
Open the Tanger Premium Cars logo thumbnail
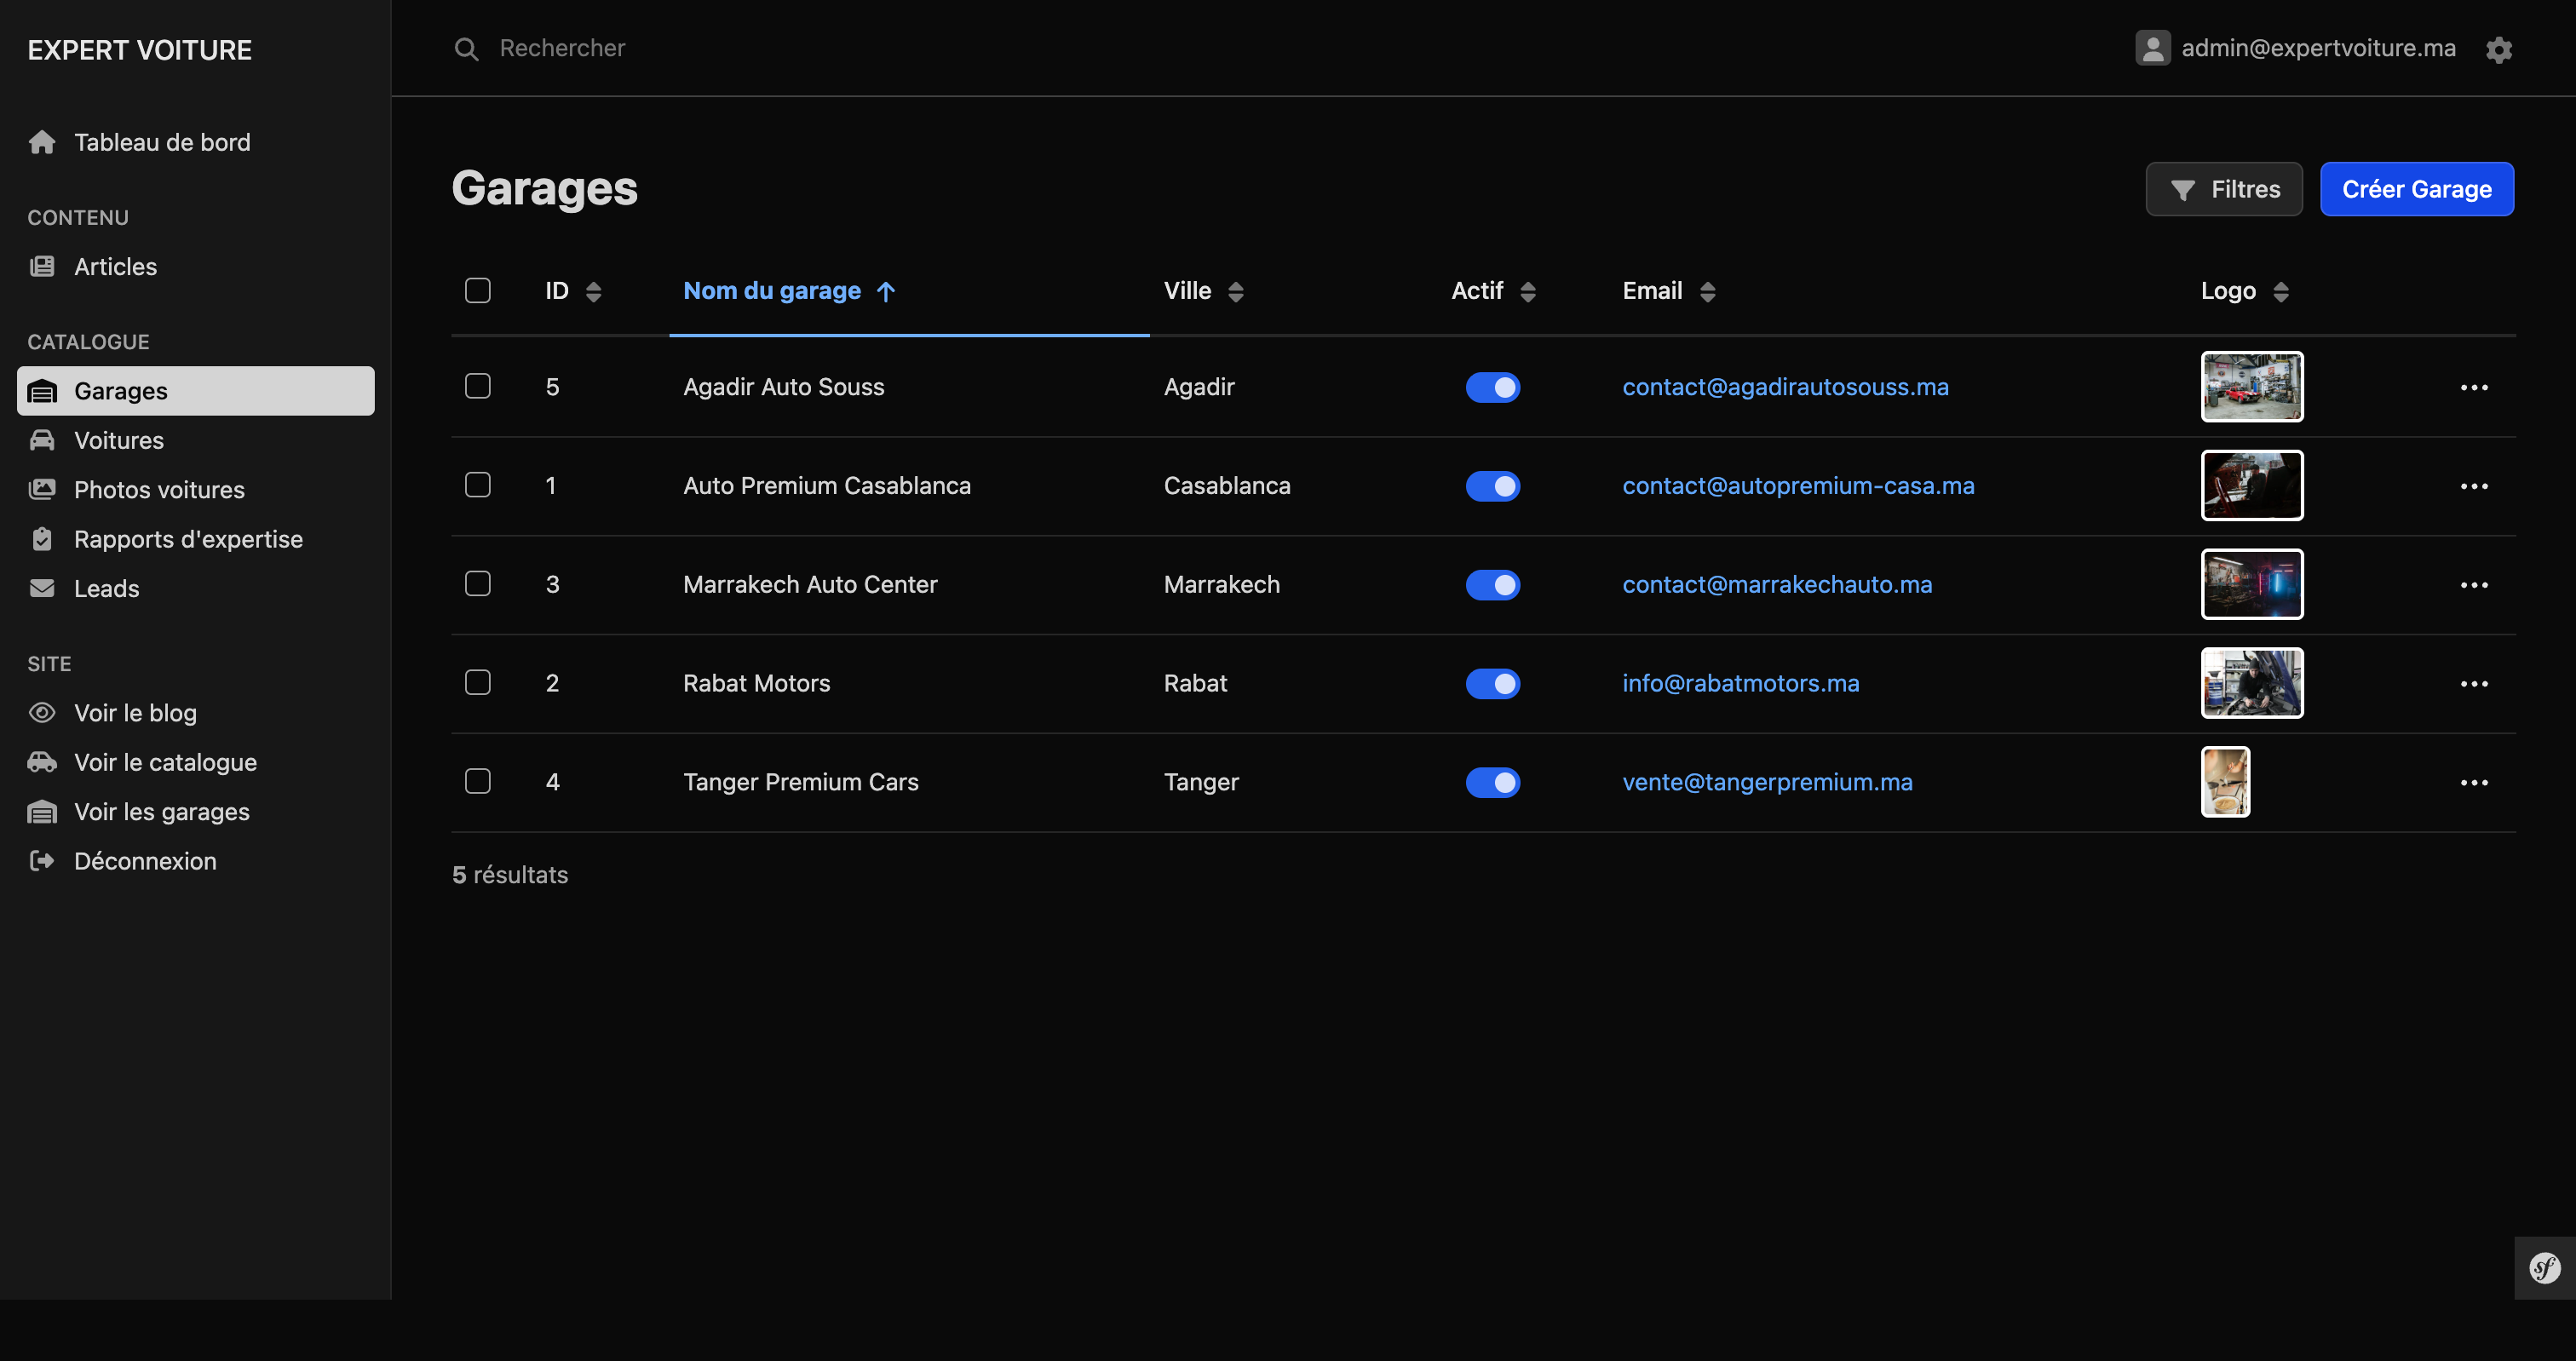coord(2225,782)
